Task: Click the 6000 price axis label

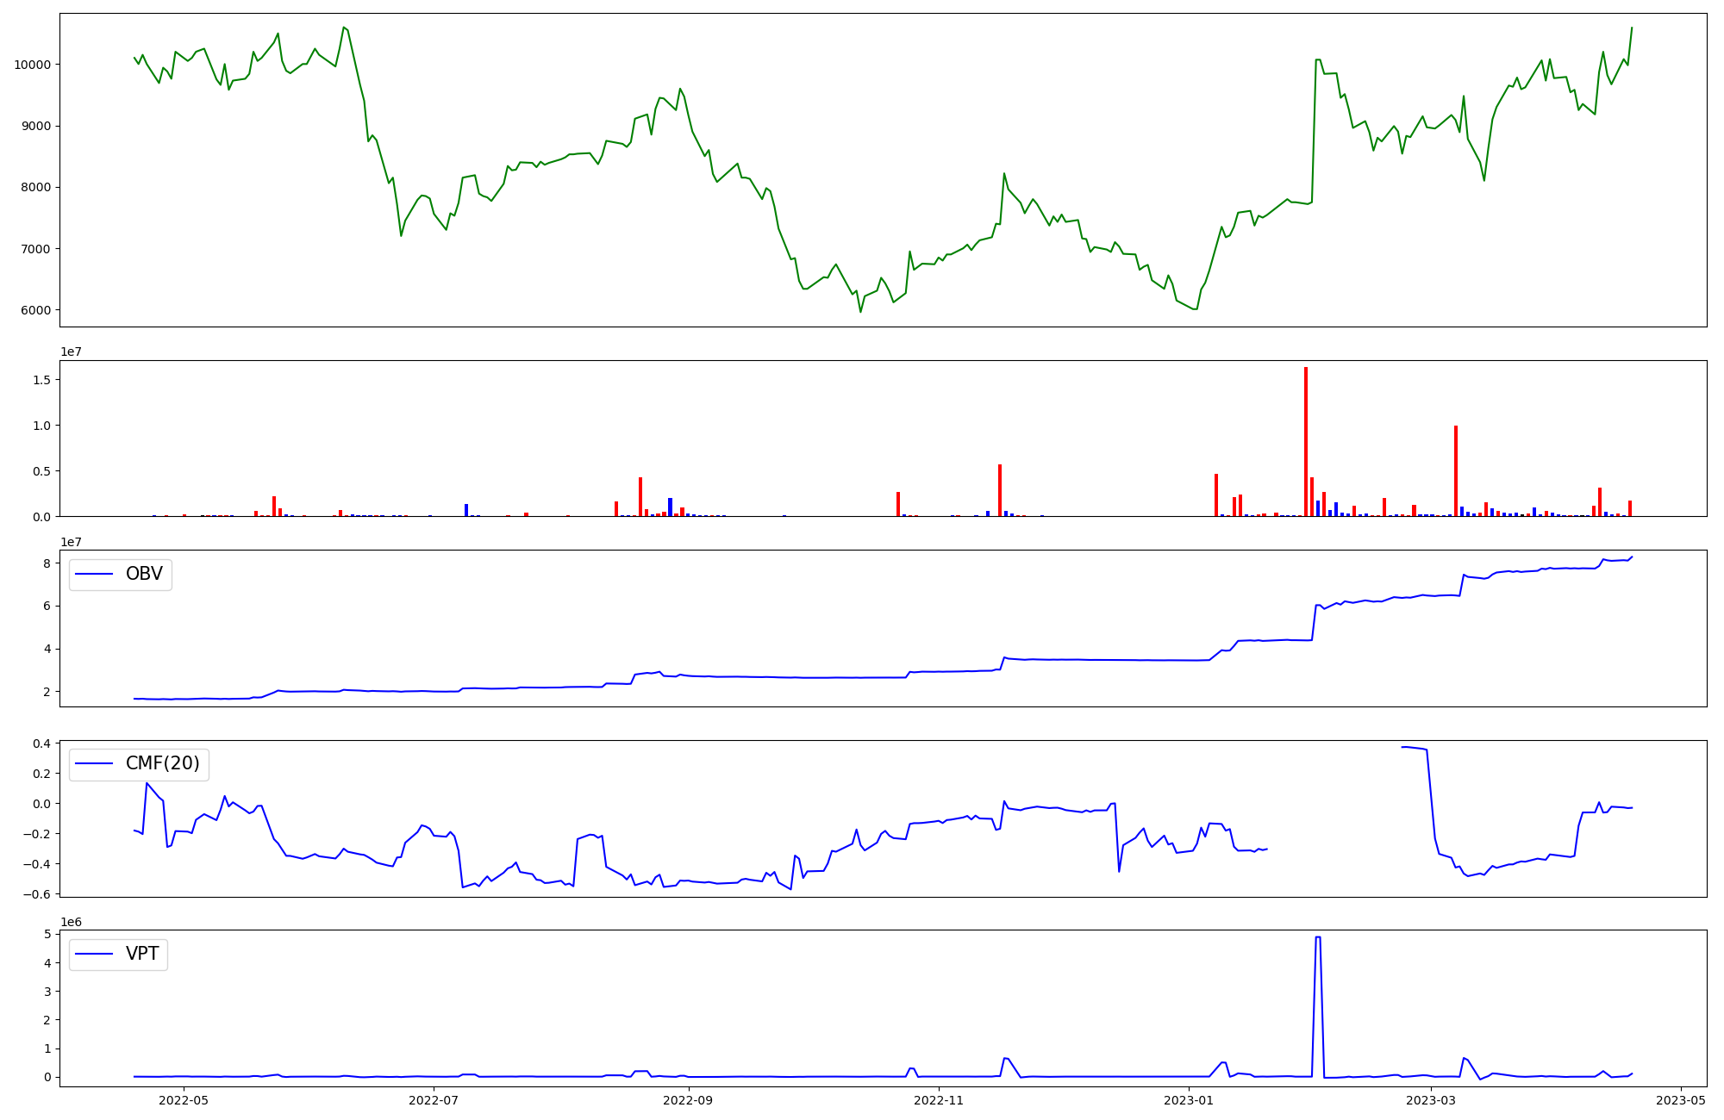Action: (x=36, y=310)
